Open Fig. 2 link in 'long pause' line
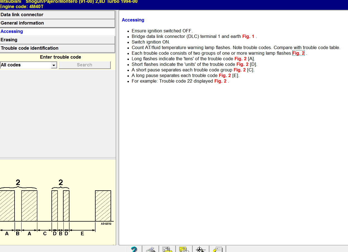Screen dimensions: 348x252 (x=225, y=75)
